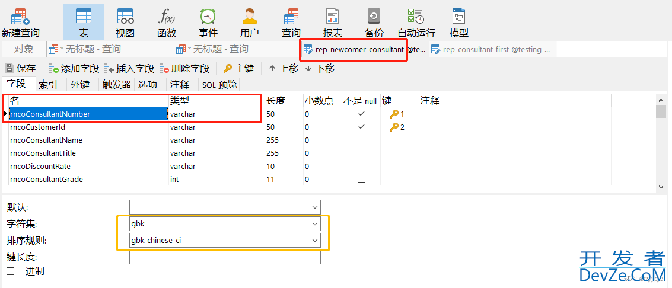The width and height of the screenshot is (672, 288).
Task: Open the 字符集 charset dropdown showing gbk
Action: click(315, 223)
